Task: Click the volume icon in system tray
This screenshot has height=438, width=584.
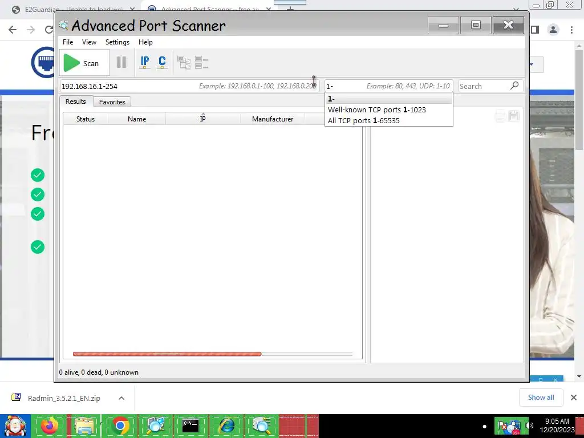Action: click(529, 425)
